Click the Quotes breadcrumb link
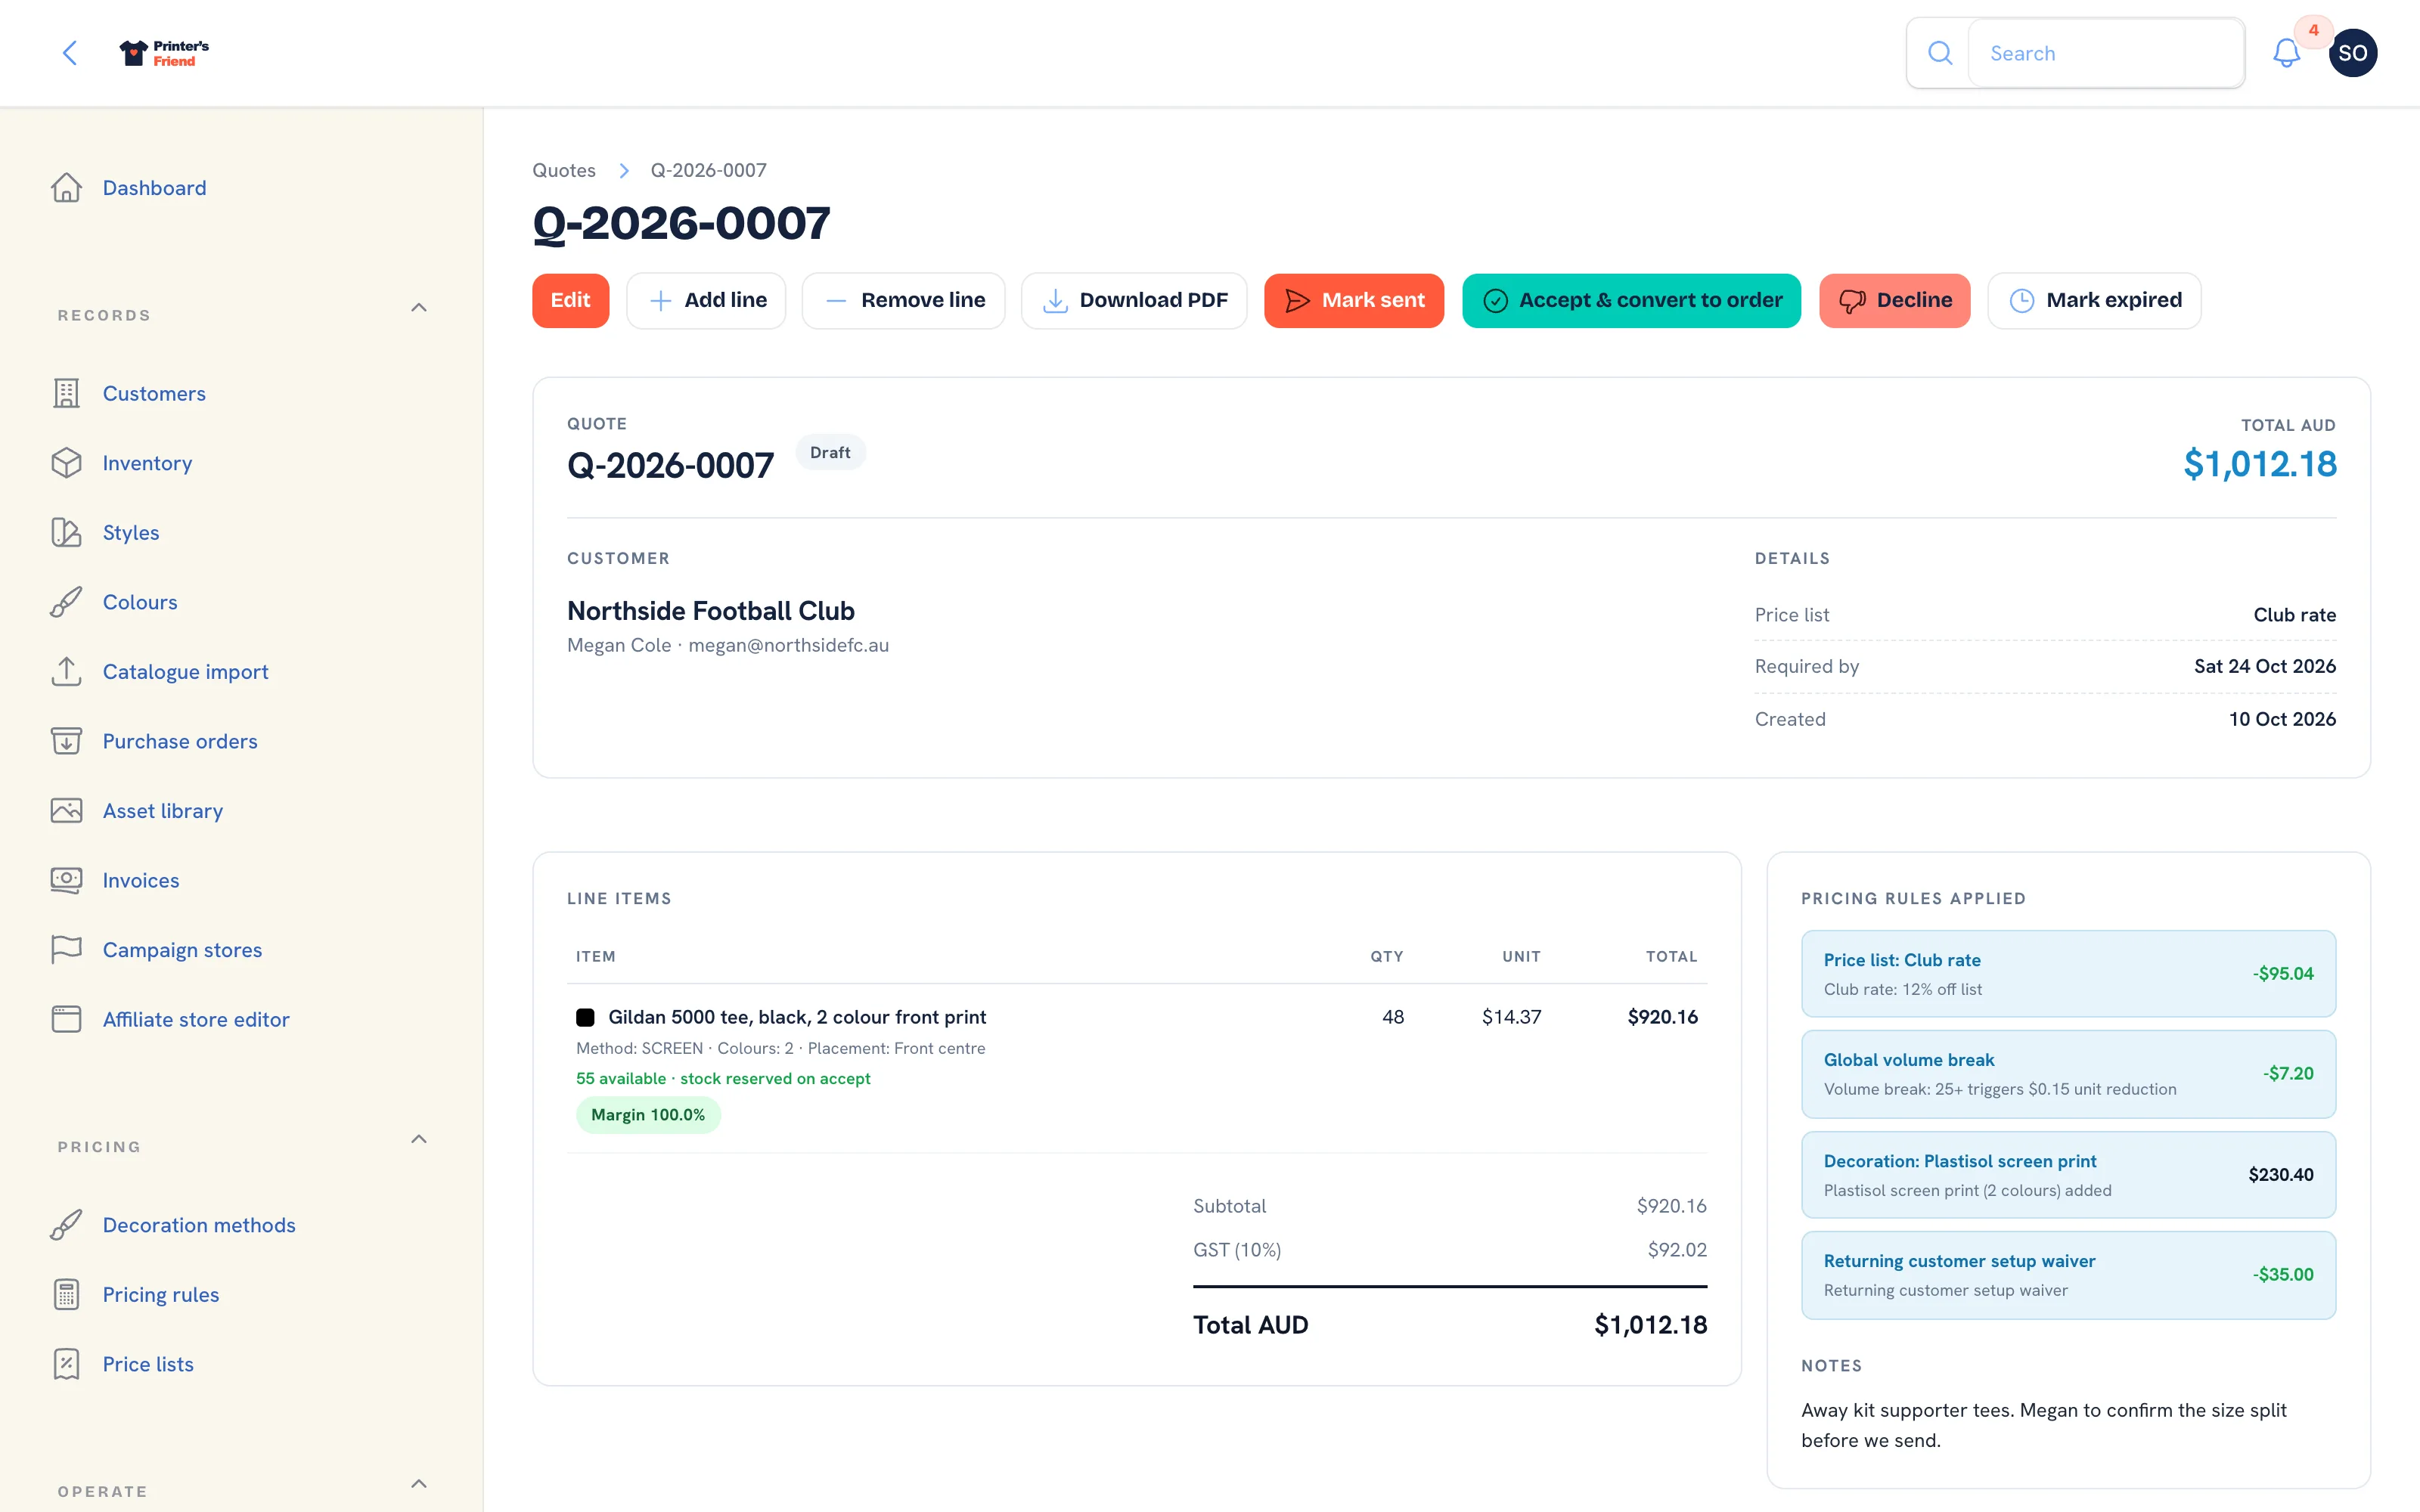The height and width of the screenshot is (1512, 2420). (564, 171)
